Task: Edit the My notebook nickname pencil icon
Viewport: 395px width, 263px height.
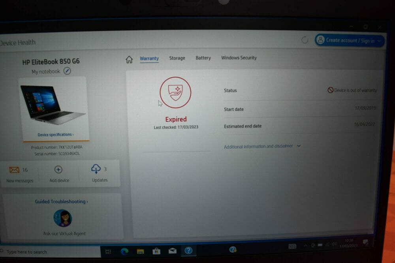Action: pos(67,71)
